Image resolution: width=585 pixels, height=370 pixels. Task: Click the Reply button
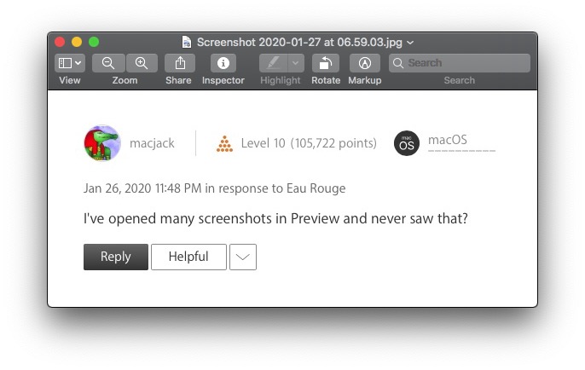[x=116, y=257]
